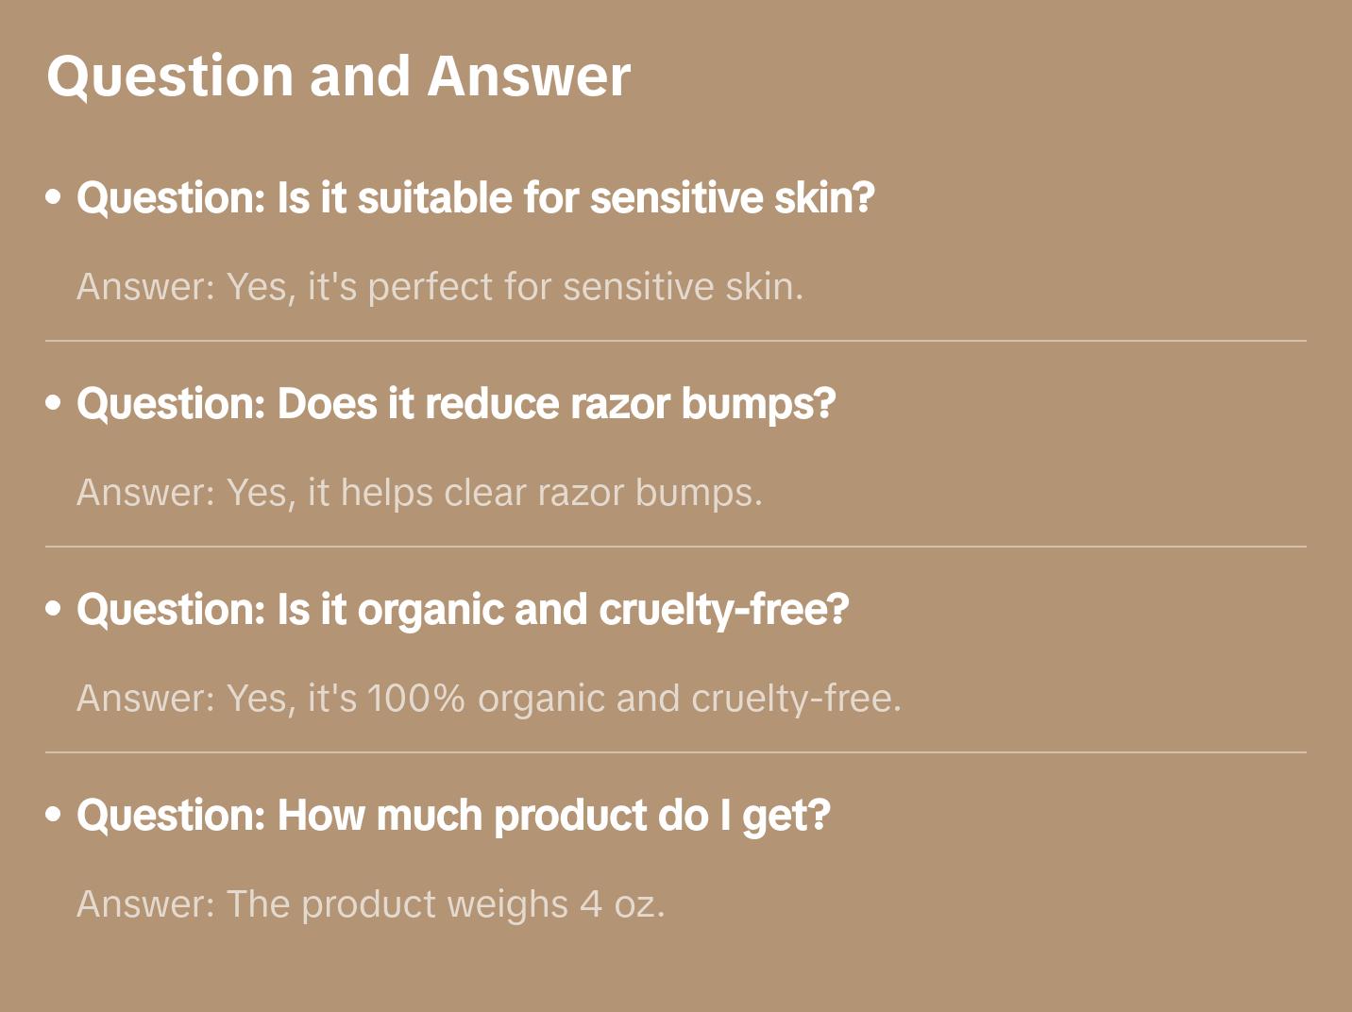Expand the sensitive skin question
Screen dimensions: 1352x1012
point(476,198)
